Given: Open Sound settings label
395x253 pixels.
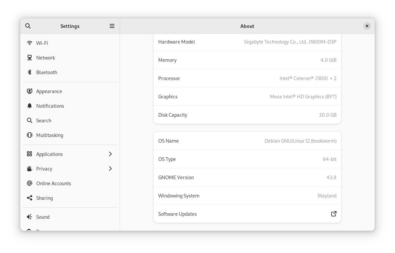Looking at the screenshot, I should [x=43, y=217].
